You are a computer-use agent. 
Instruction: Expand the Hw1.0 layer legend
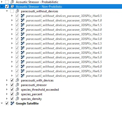click(x=12, y=20)
